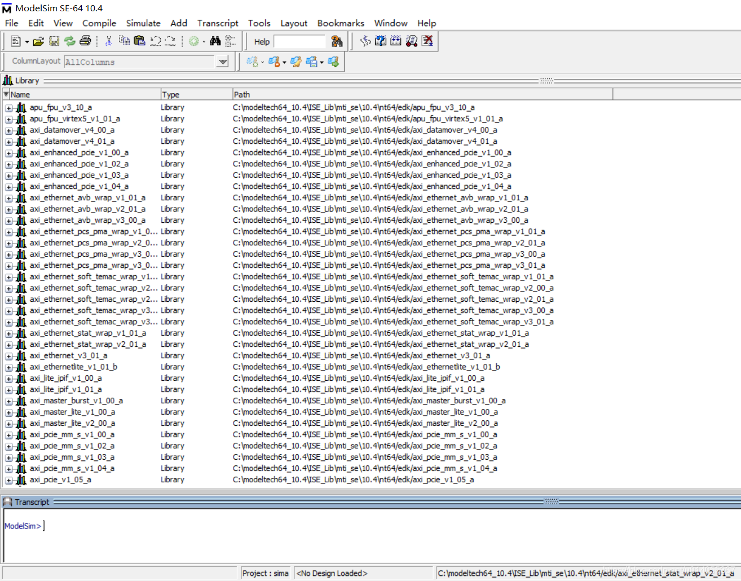
Task: Sort the library list by Path column header
Action: (x=422, y=94)
